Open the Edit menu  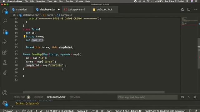tap(32, 1)
